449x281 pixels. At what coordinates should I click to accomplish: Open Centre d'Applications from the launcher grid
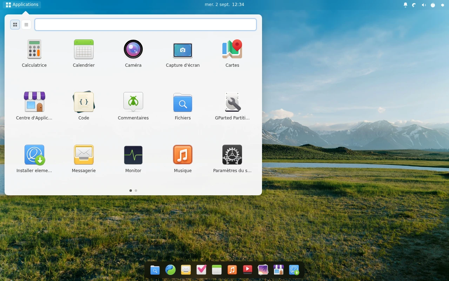[x=34, y=106]
